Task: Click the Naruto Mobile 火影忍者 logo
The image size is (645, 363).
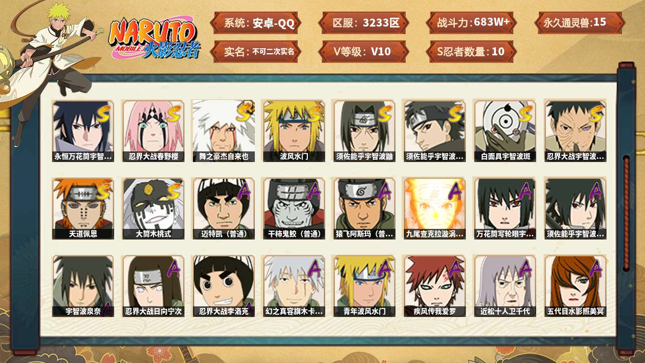Action: tap(154, 38)
